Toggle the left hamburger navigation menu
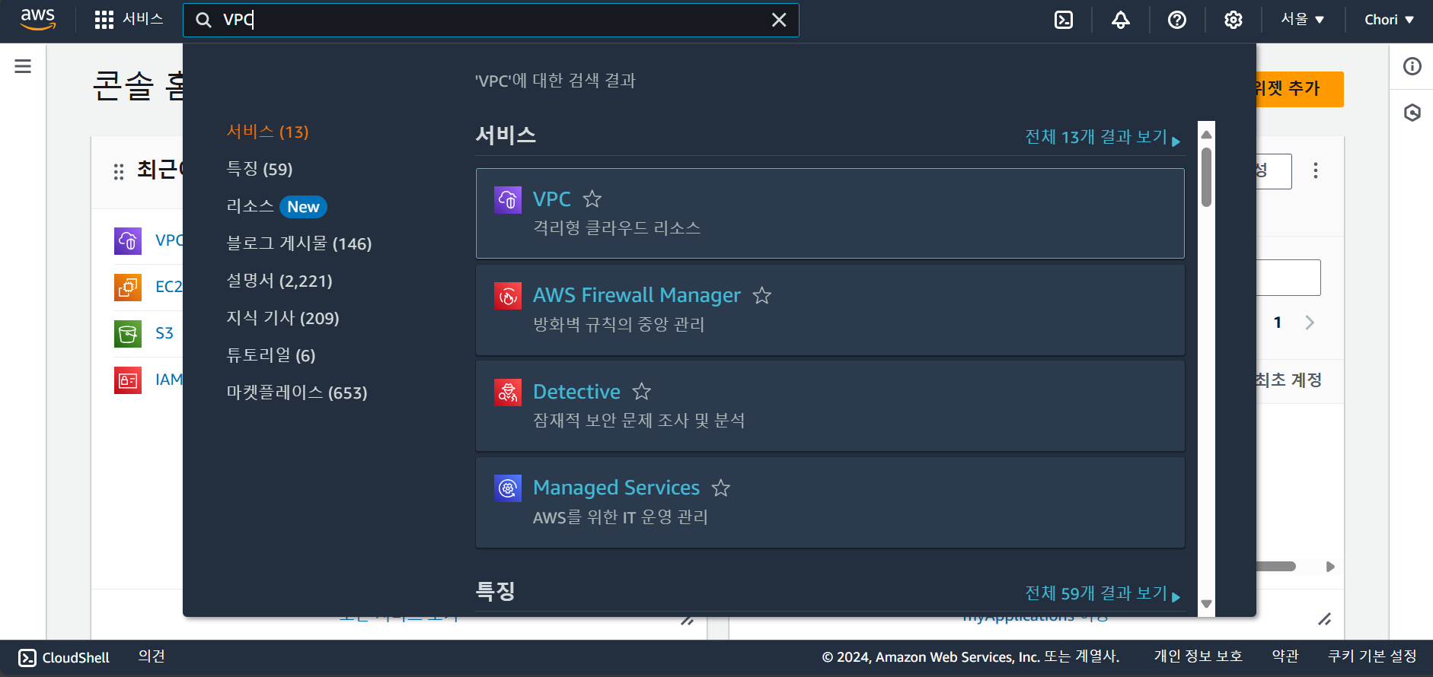Screen dimensions: 1433x677 tap(23, 66)
